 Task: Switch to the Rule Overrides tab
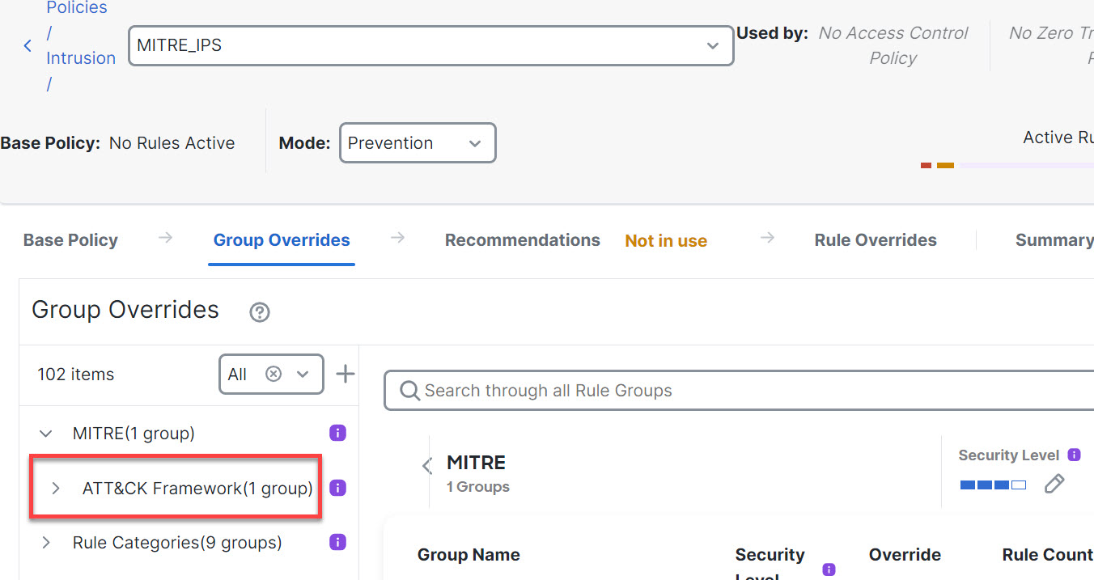[875, 240]
